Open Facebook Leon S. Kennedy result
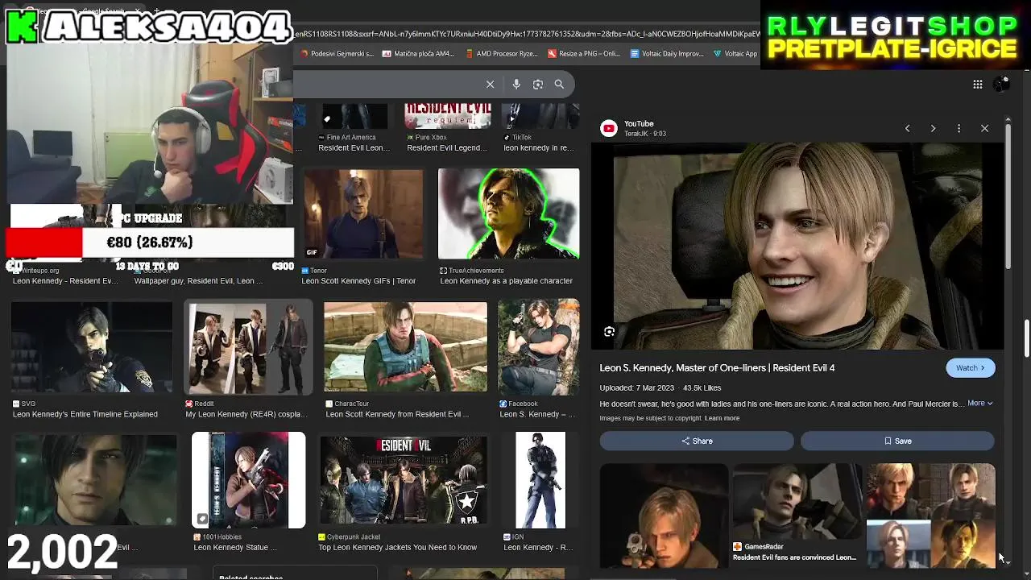This screenshot has width=1031, height=580. point(538,347)
